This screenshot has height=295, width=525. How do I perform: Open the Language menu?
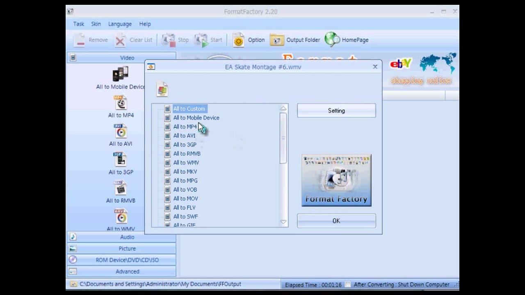pos(120,24)
